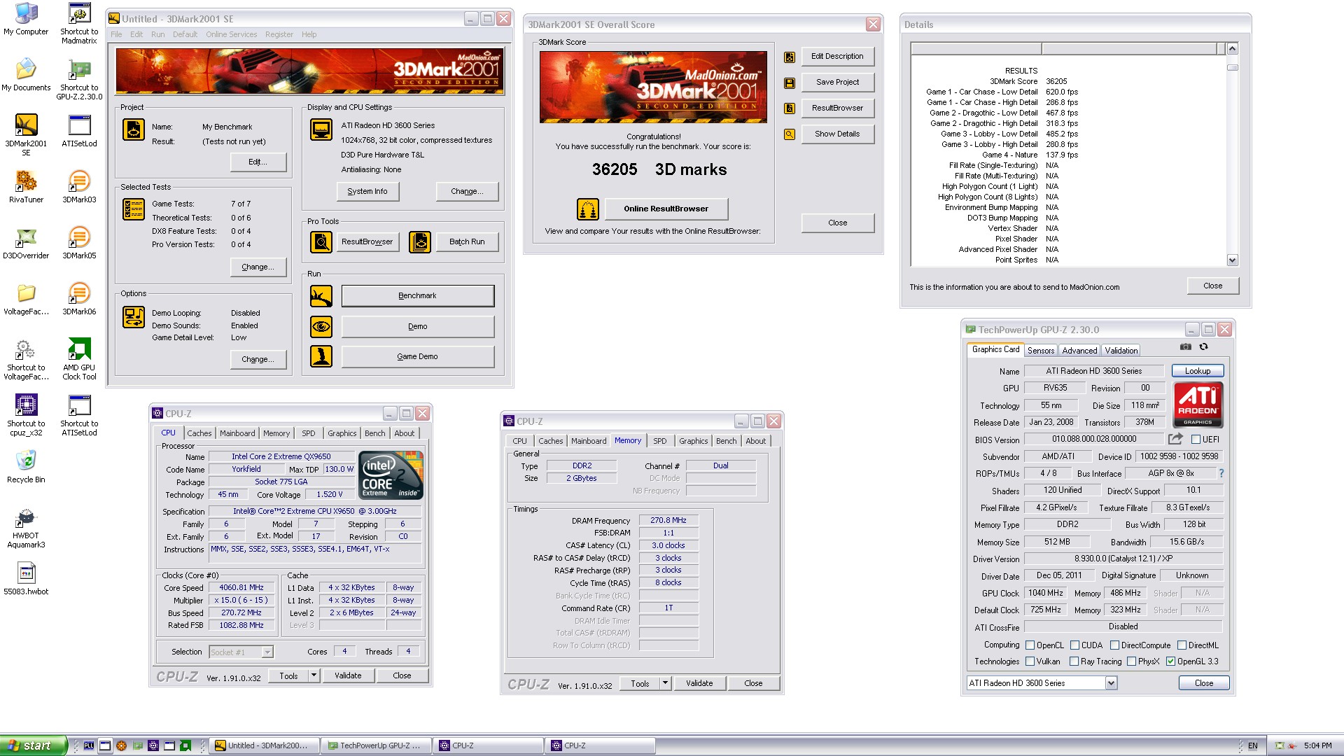1344x756 pixels.
Task: Open the Validation tab in GPU-Z
Action: click(x=1121, y=351)
